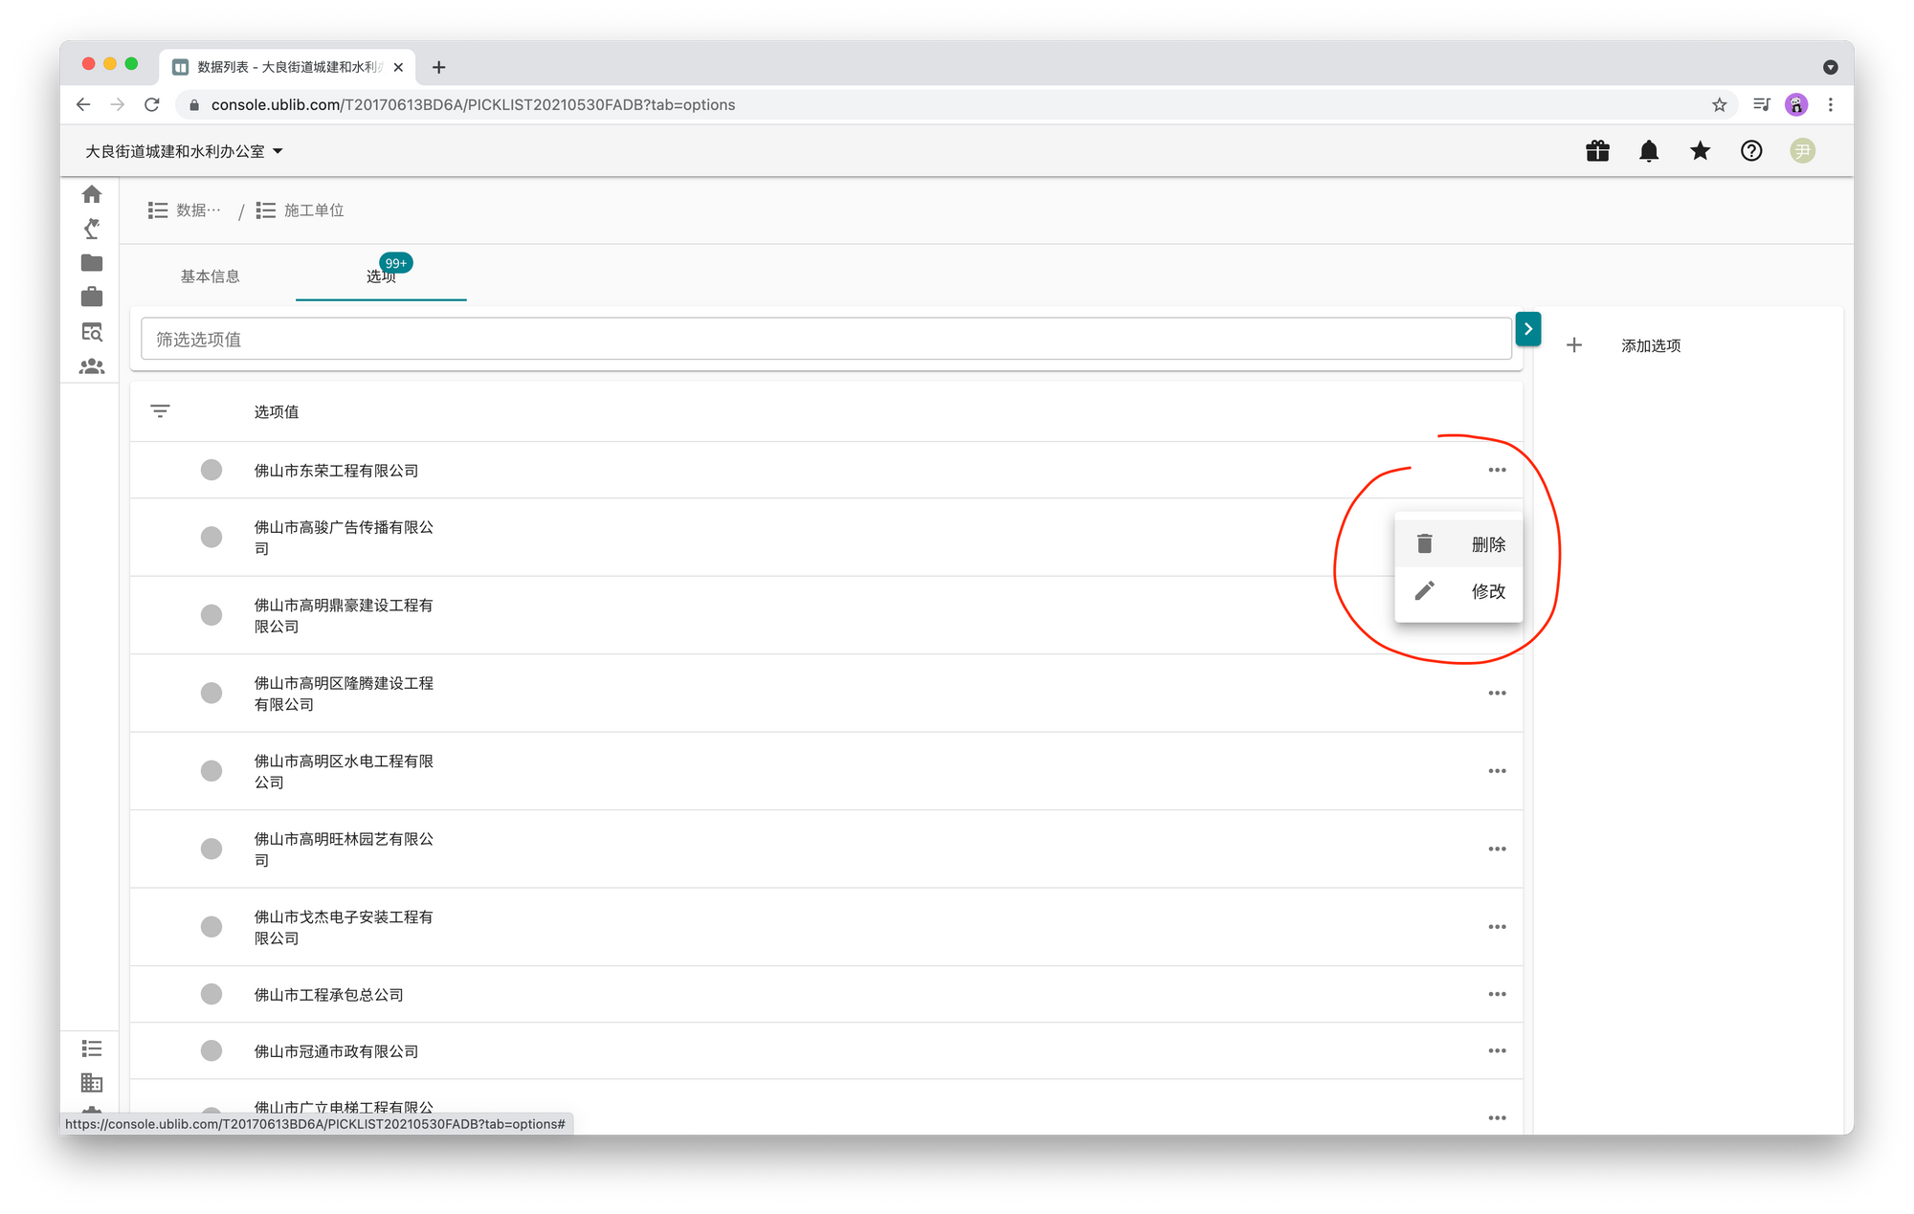The height and width of the screenshot is (1214, 1914).
Task: Click the filter list icon beside 选项值
Action: [x=160, y=411]
